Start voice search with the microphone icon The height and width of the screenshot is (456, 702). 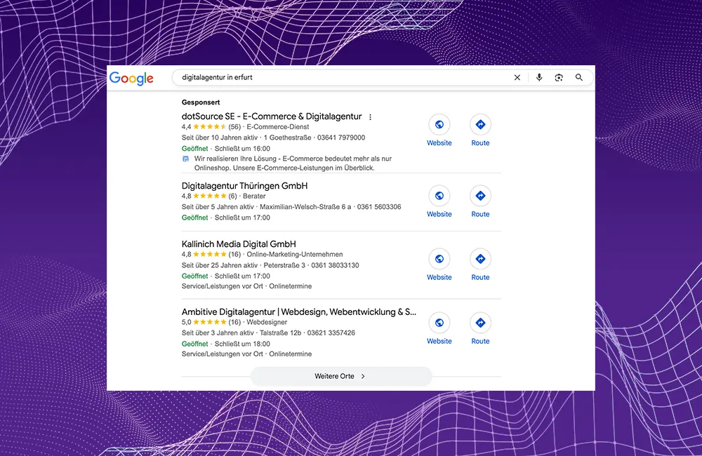tap(539, 78)
